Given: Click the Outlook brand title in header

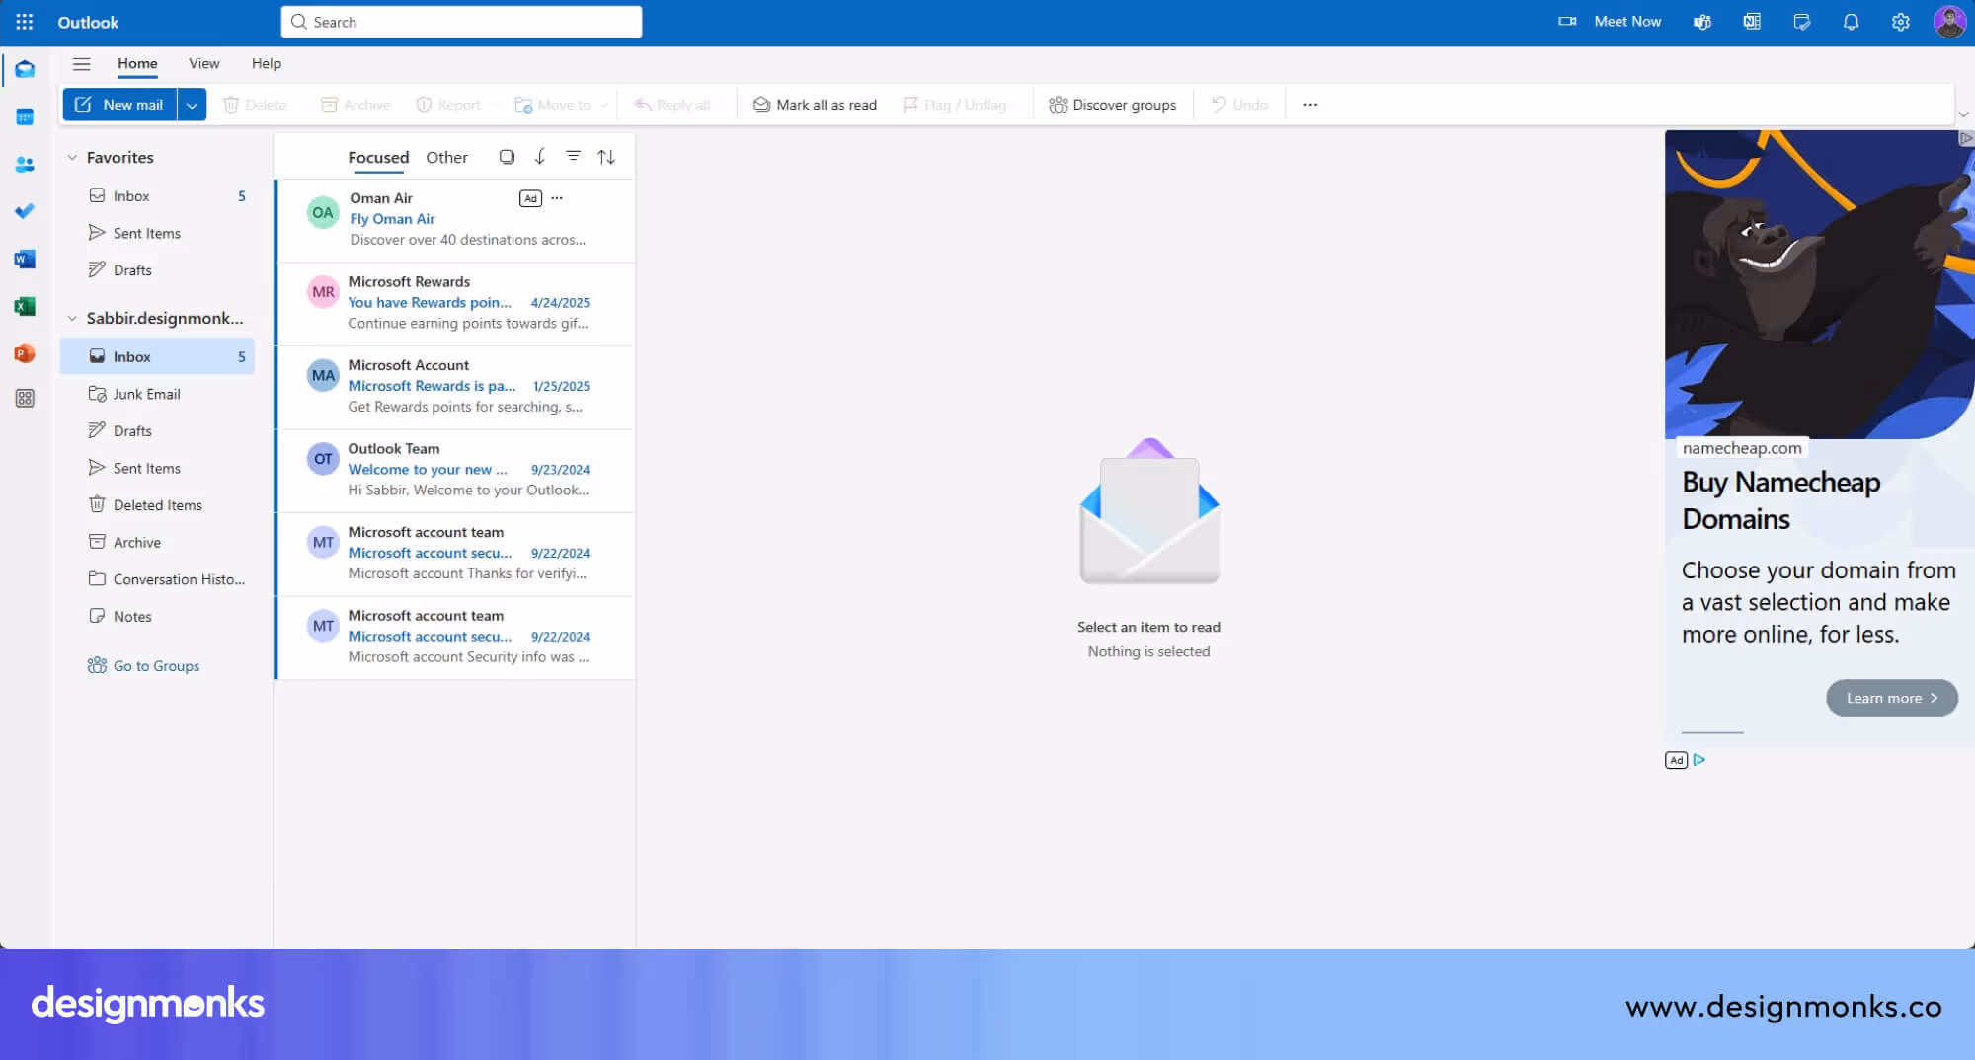Looking at the screenshot, I should pyautogui.click(x=88, y=22).
